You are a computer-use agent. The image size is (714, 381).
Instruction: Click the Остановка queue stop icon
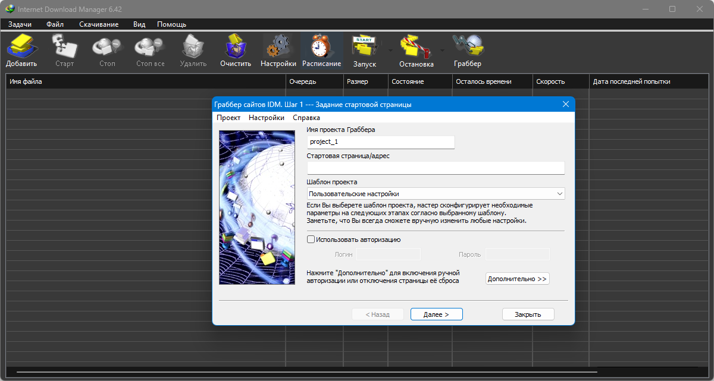pos(416,50)
